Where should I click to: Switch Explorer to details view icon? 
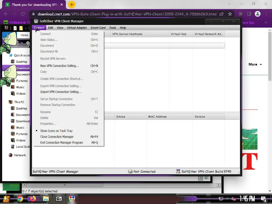tap(201, 178)
